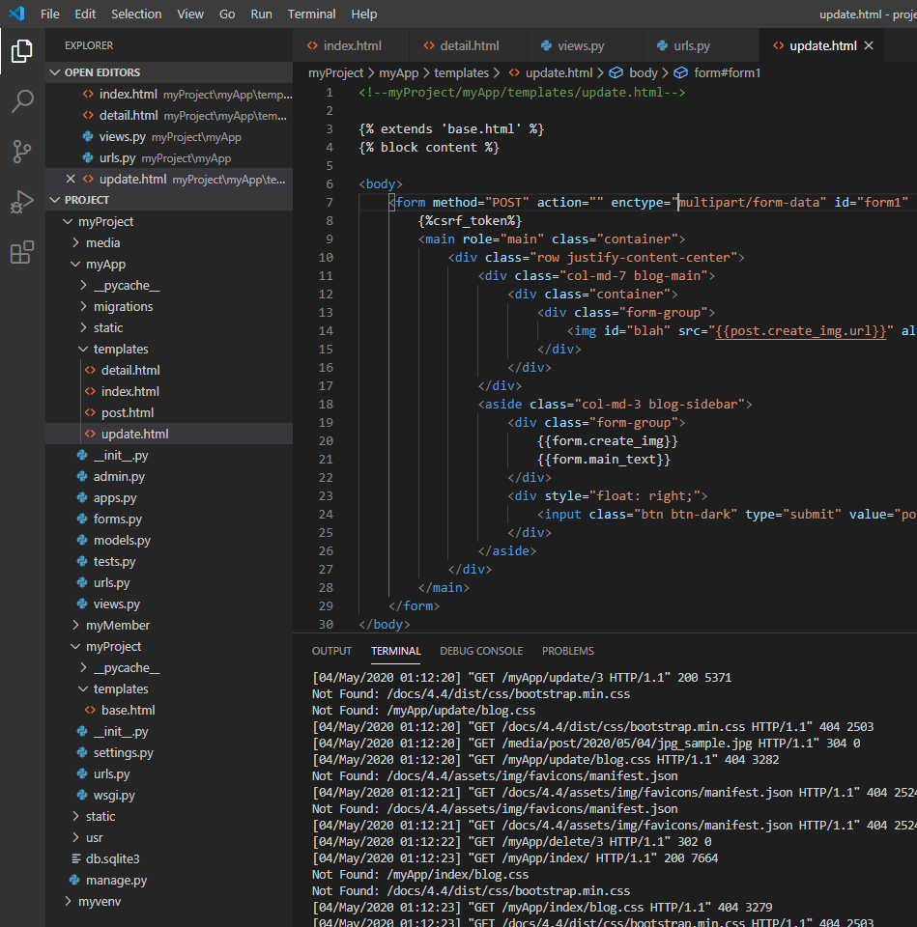Close the update.html editor tab
917x927 pixels.
click(x=869, y=45)
